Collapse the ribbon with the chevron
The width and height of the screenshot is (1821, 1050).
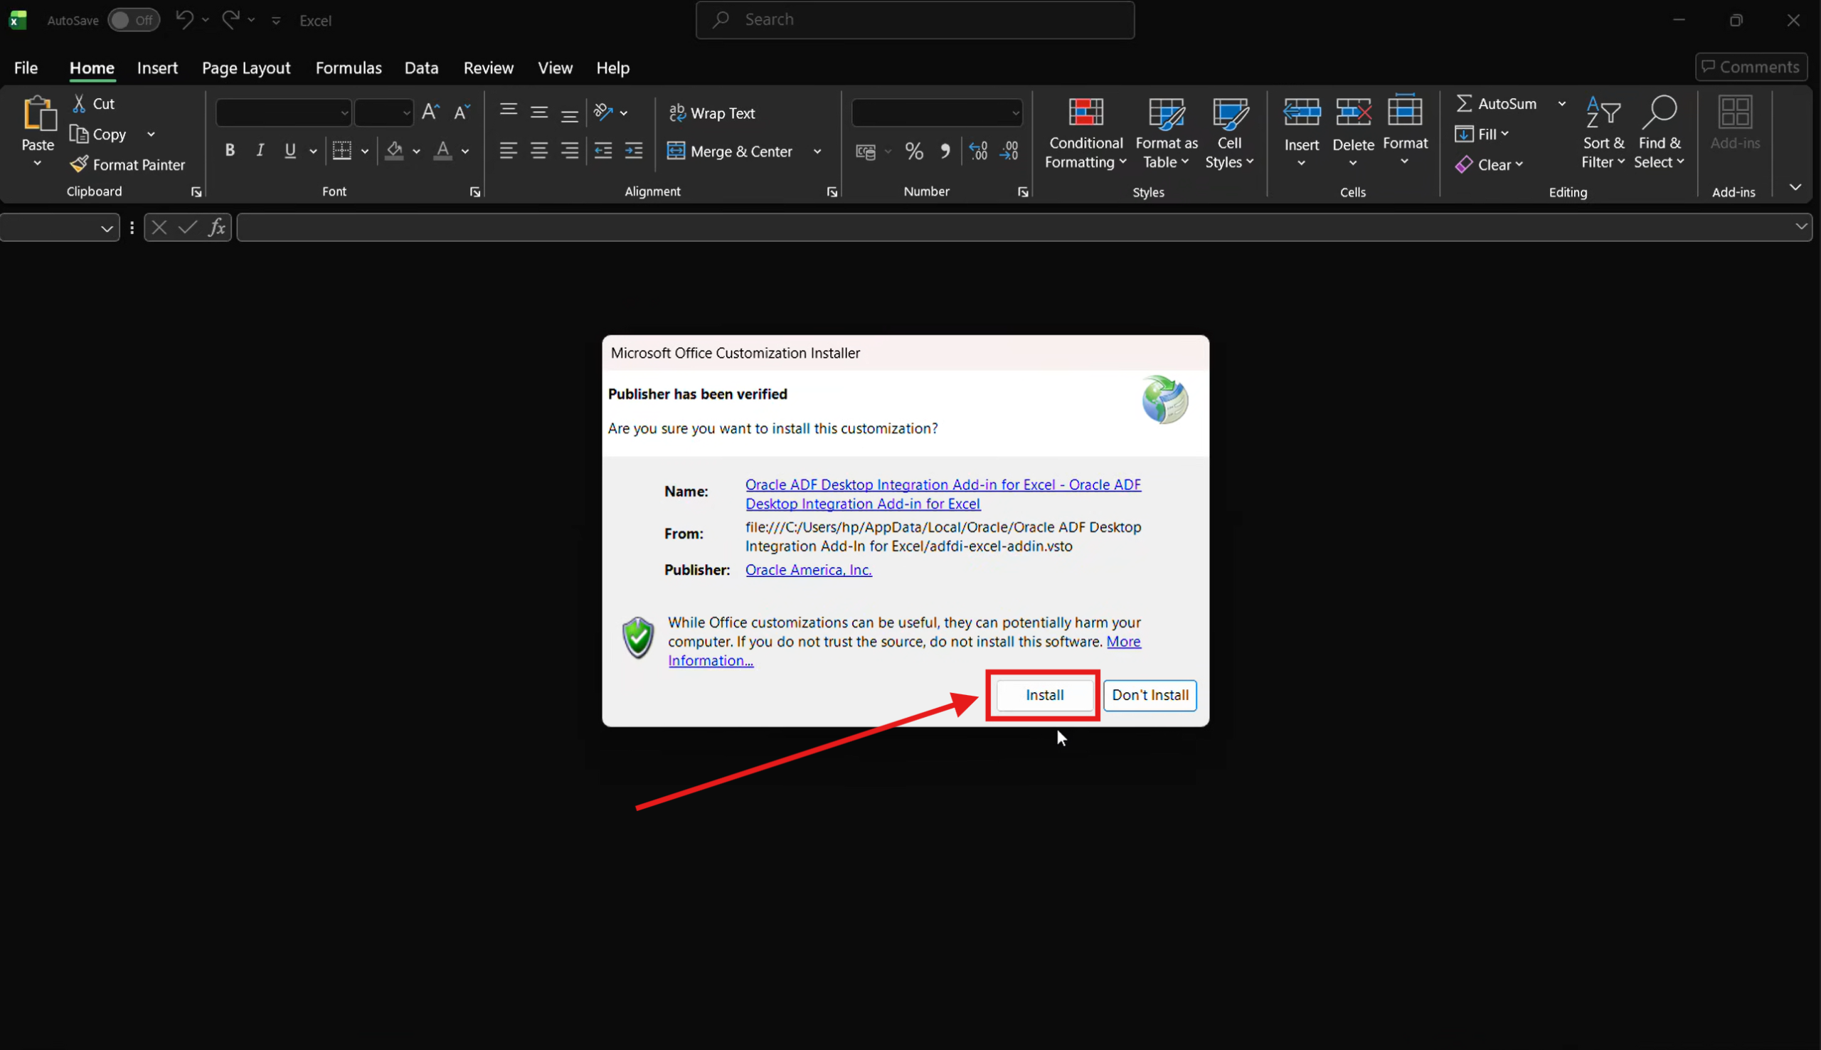[x=1795, y=188]
